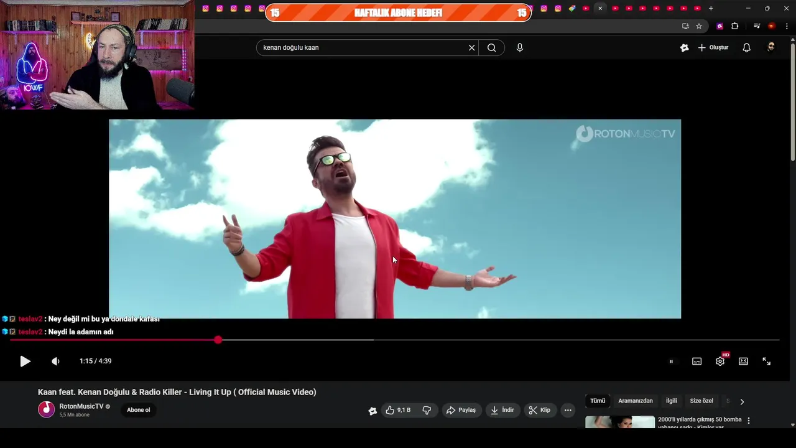796x448 pixels.
Task: Open options menu for the recommended video
Action: (749, 421)
